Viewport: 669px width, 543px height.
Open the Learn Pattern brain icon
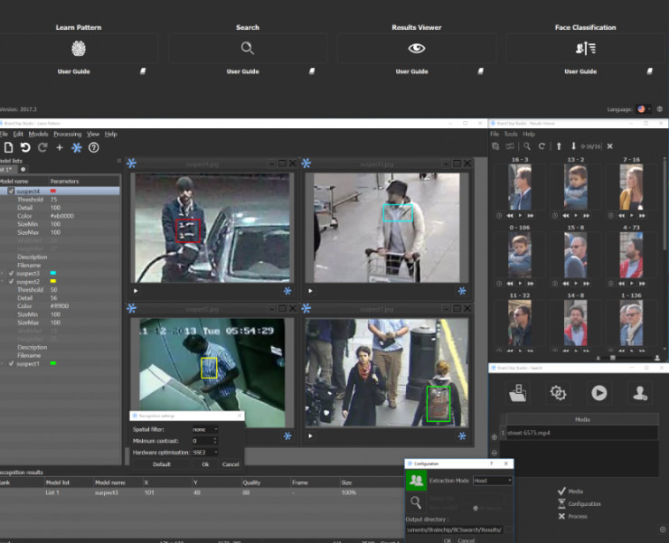[x=79, y=49]
